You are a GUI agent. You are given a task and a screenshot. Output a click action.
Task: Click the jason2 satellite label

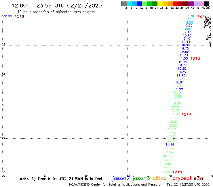click(121, 178)
